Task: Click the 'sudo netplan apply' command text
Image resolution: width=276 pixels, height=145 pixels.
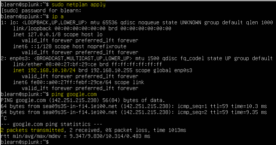Action: coord(79,4)
